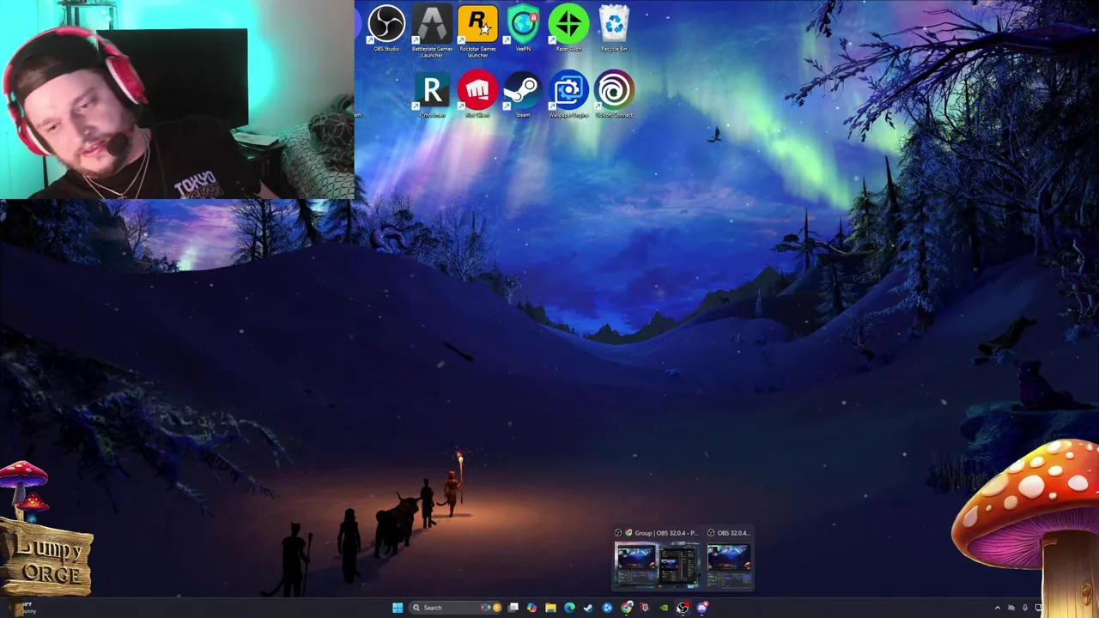
Task: Open Rockstar Games Launcher desktop shortcut
Action: tap(477, 31)
